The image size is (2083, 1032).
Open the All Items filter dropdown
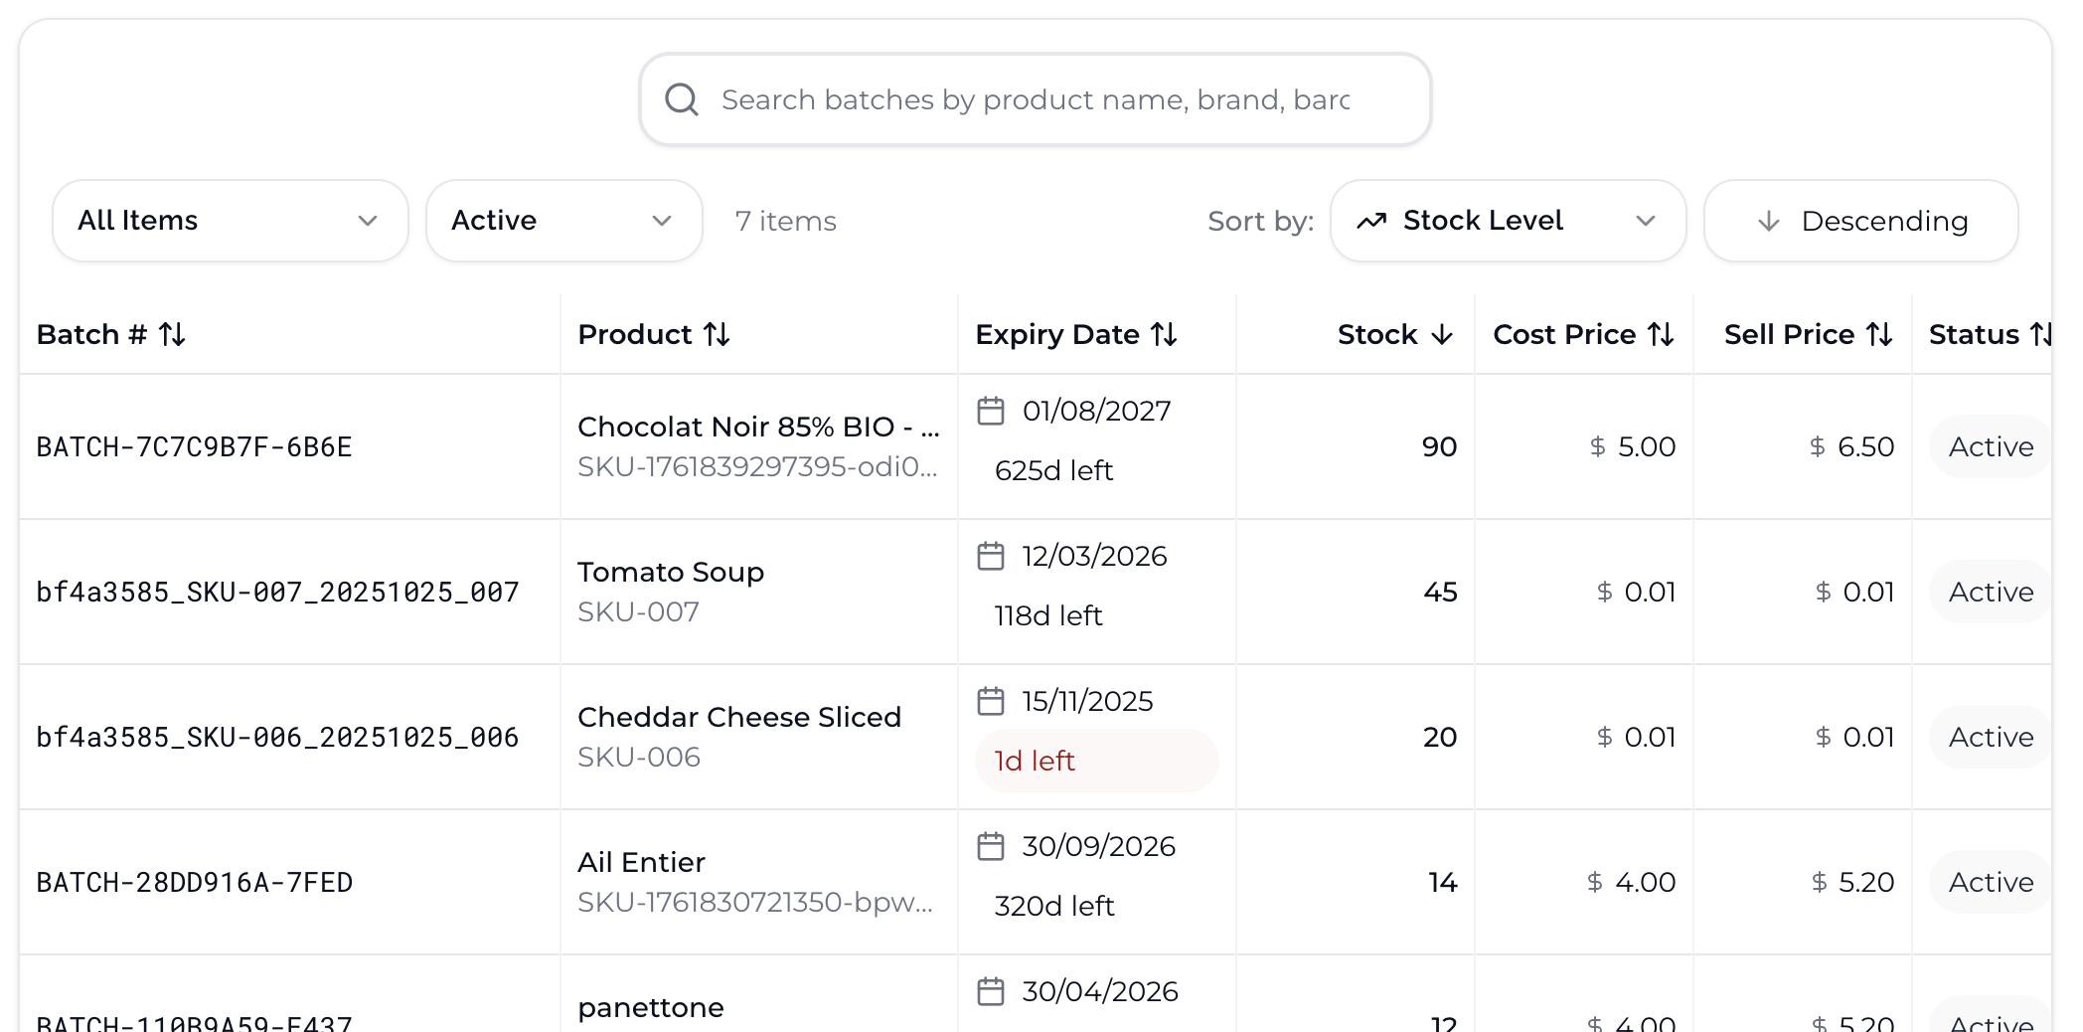230,221
